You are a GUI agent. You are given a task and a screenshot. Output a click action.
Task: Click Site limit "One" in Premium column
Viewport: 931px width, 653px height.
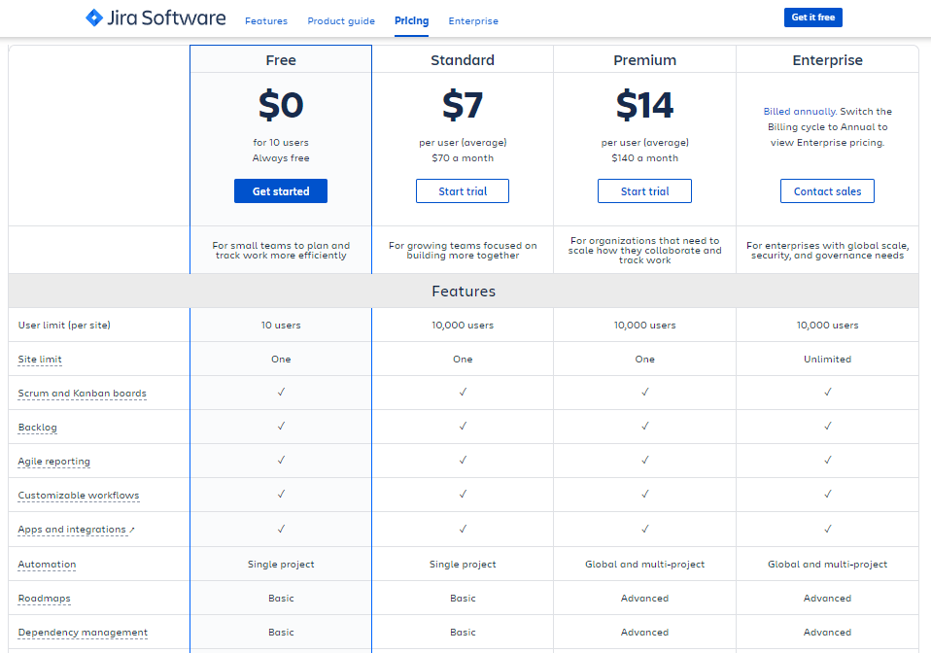point(645,360)
